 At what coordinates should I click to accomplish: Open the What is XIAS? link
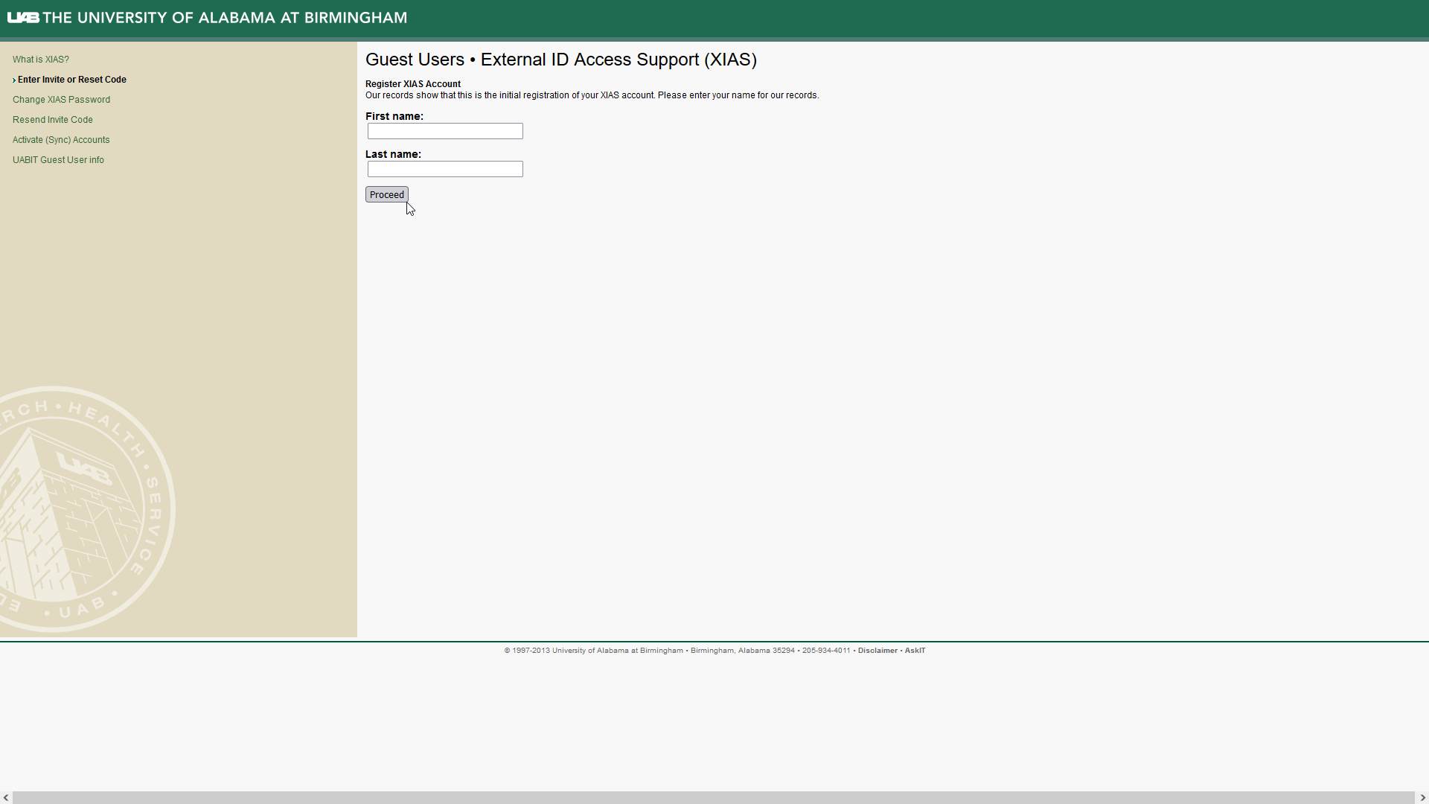(41, 60)
